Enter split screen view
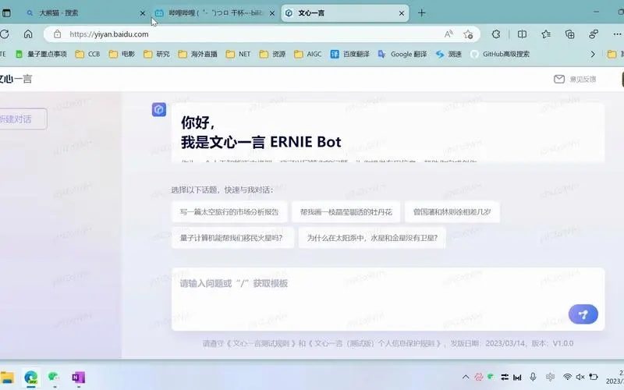624x390 pixels. point(522,34)
